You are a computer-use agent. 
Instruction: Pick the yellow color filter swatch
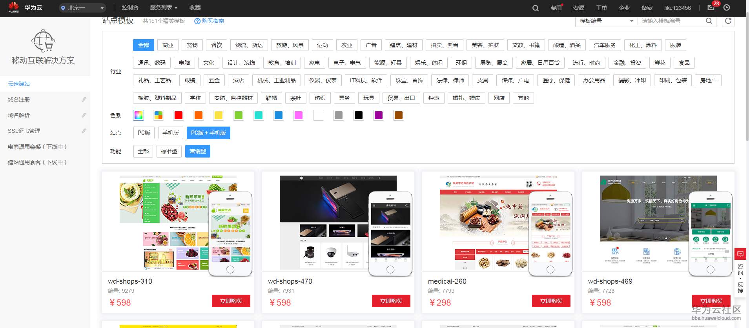coord(219,115)
